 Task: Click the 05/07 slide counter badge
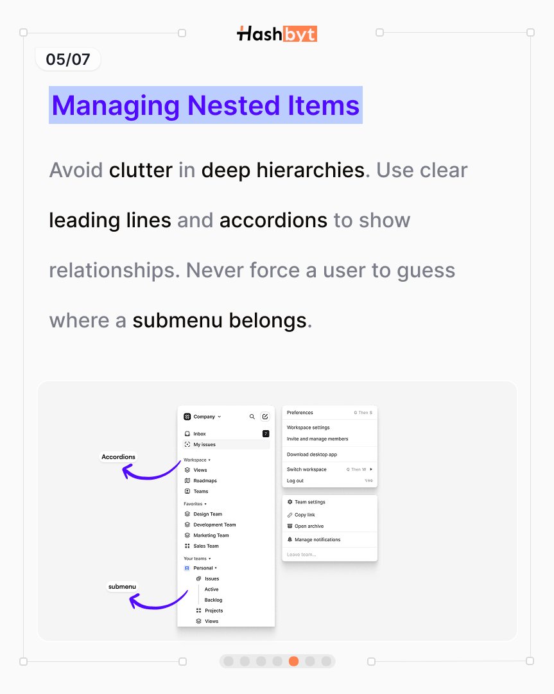(67, 59)
